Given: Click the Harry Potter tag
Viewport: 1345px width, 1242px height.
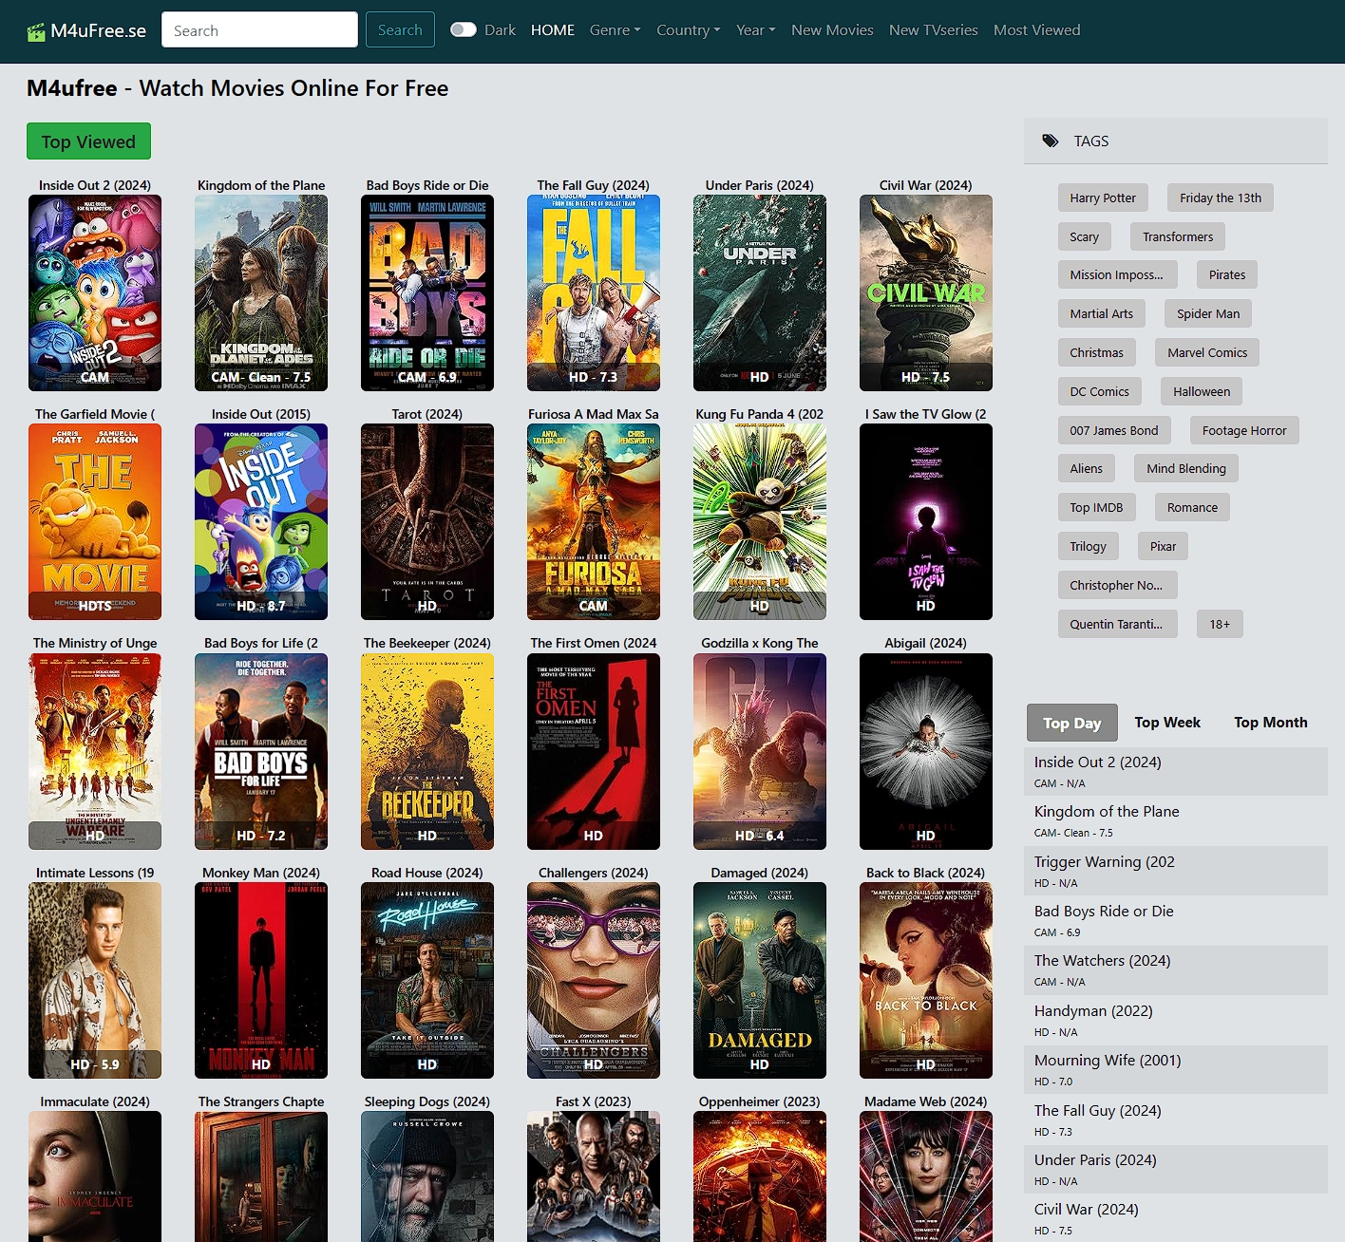Looking at the screenshot, I should 1102,198.
